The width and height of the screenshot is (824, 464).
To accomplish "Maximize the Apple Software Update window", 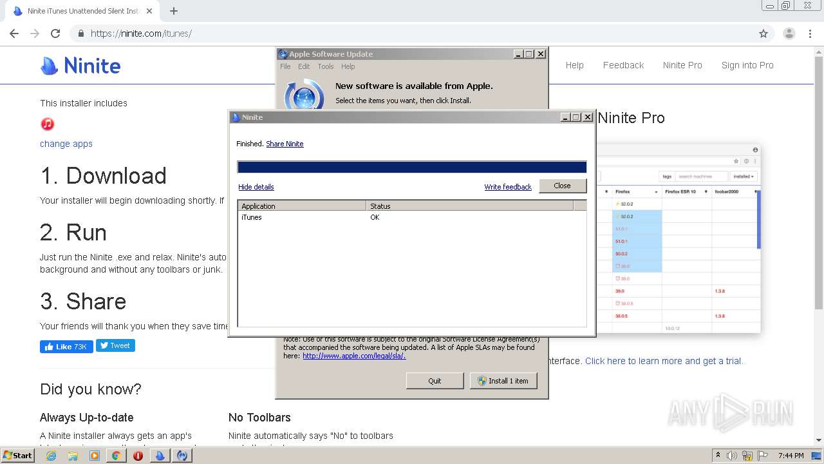I will (x=529, y=54).
